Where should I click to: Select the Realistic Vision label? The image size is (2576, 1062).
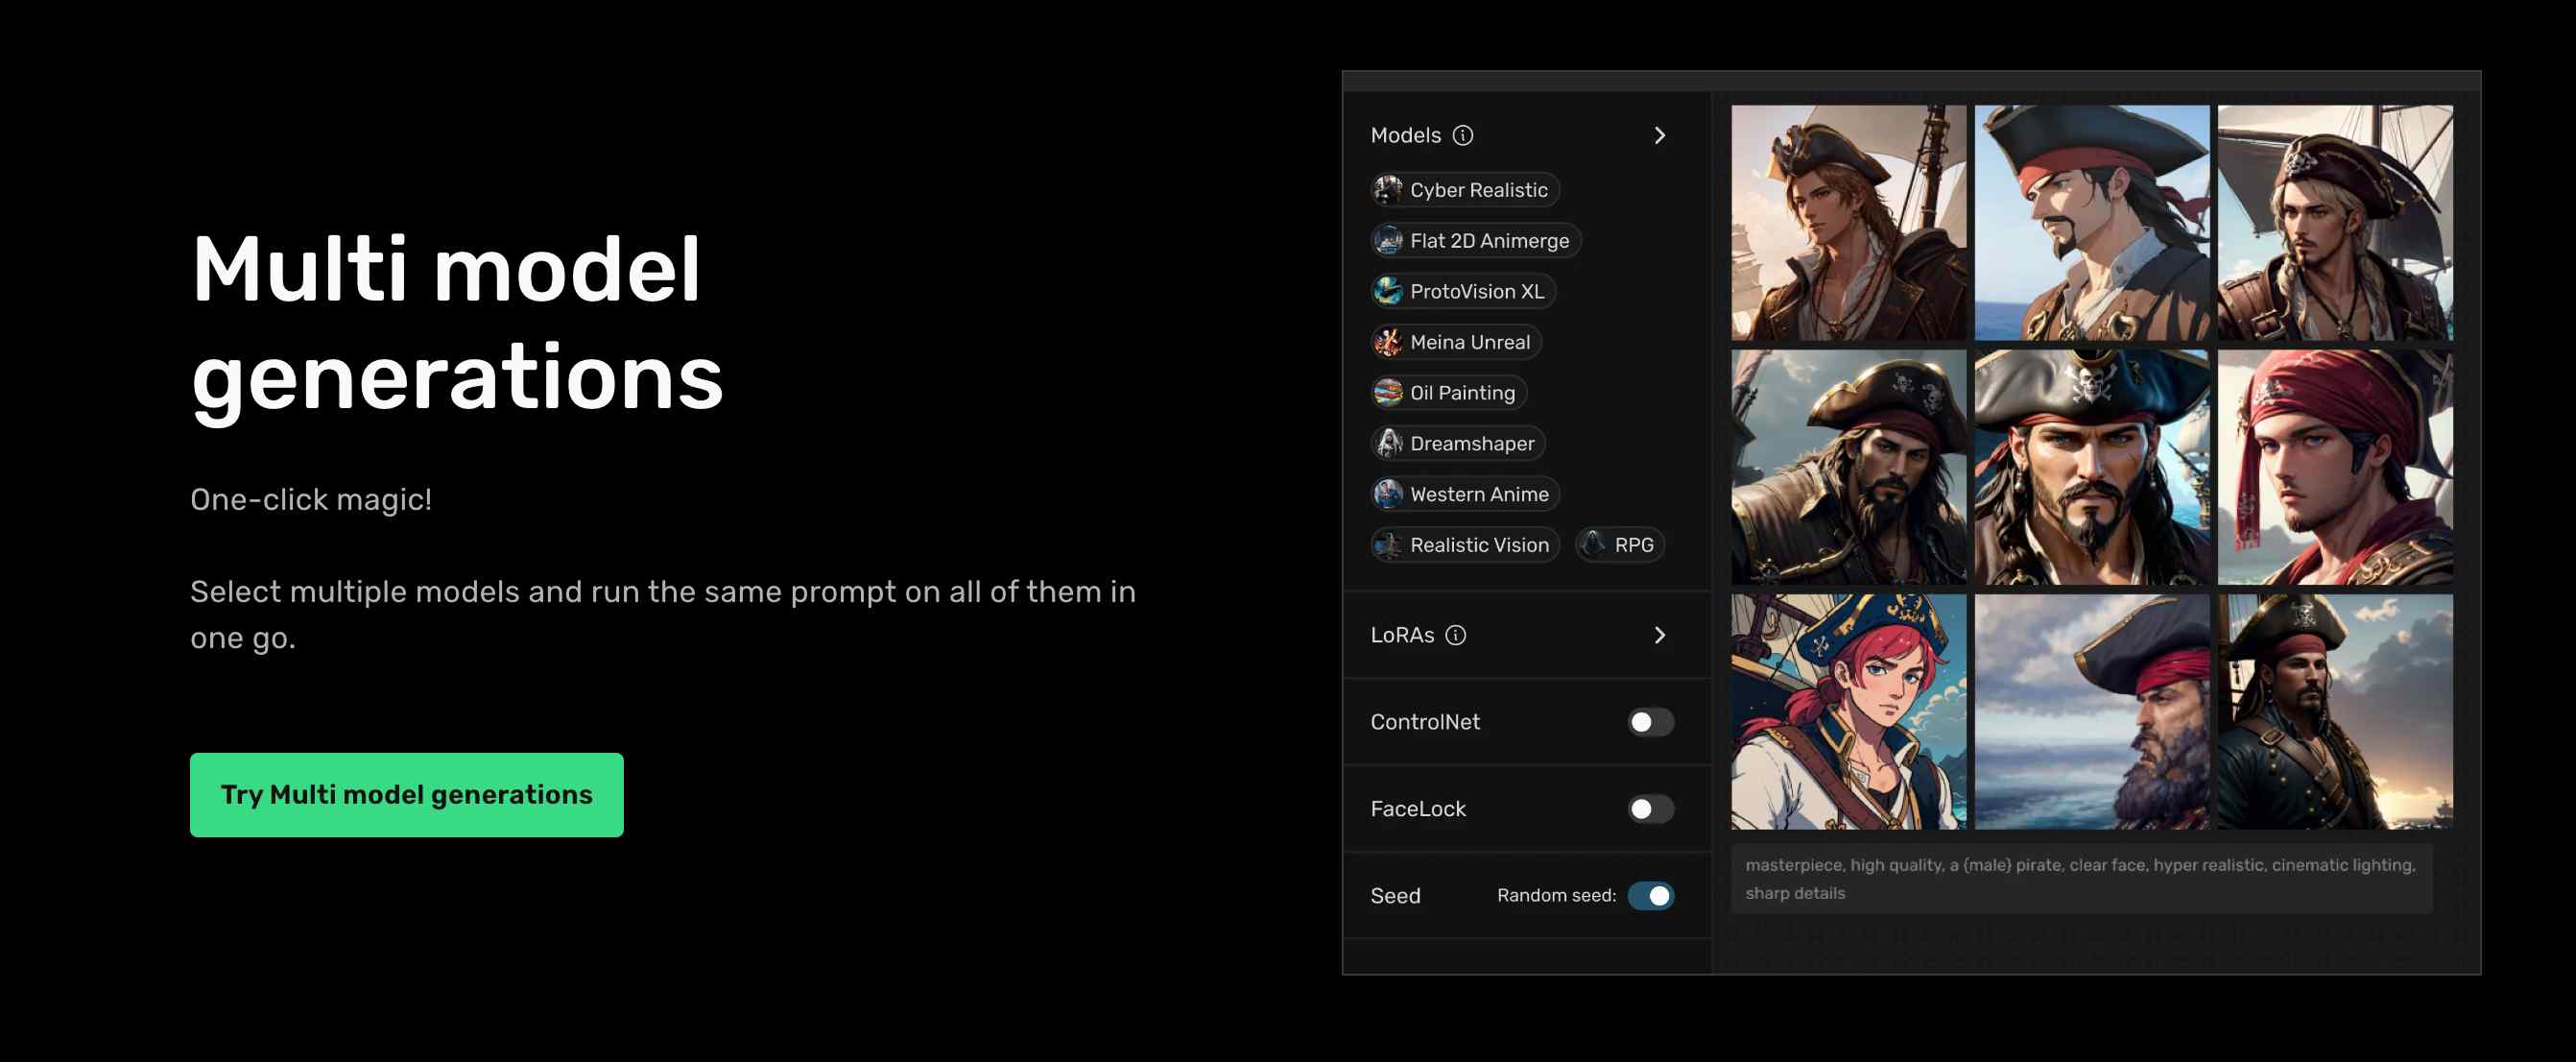coord(1479,545)
